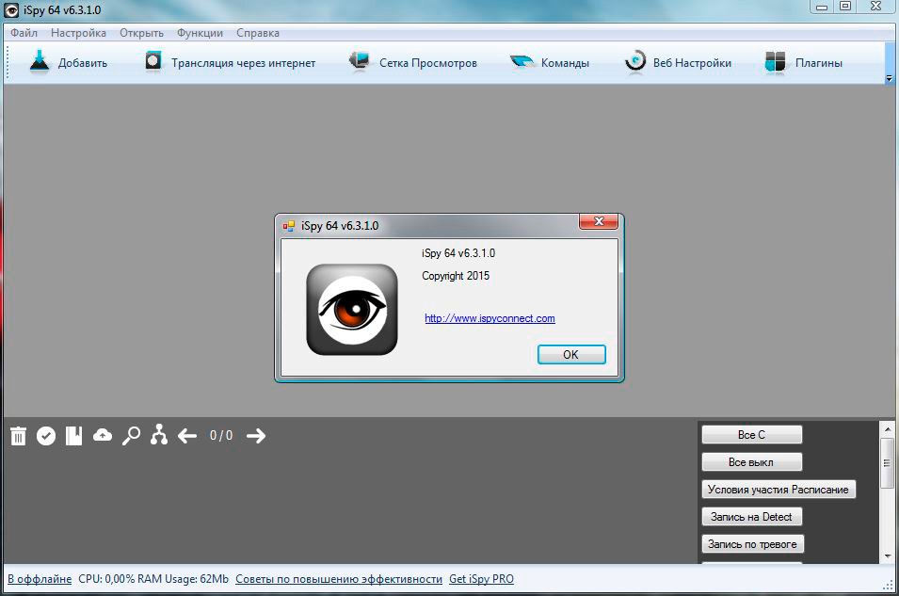899x596 pixels.
Task: Open the Файл menu
Action: click(24, 33)
